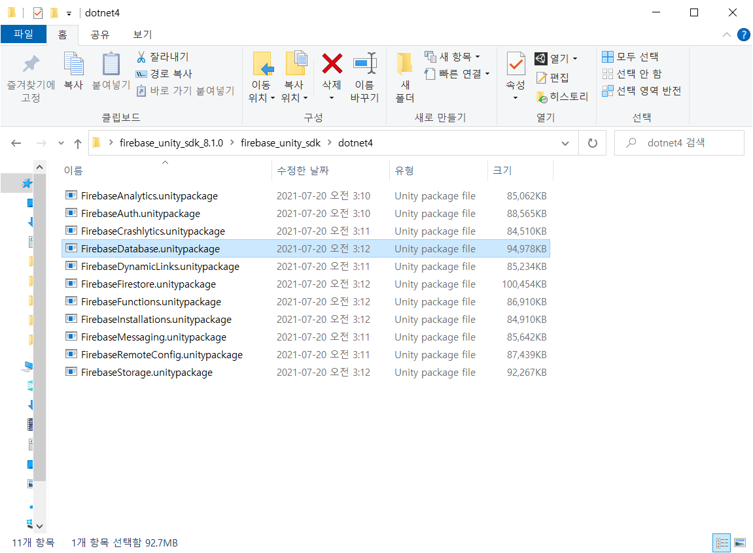
Task: Sort by the 유형 (Type) column header
Action: pyautogui.click(x=438, y=170)
